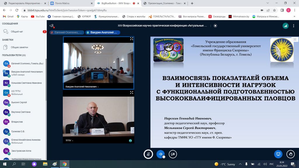299x168 pixels.
Task: Make the conference room webcam fullscreen
Action: (x=131, y=39)
